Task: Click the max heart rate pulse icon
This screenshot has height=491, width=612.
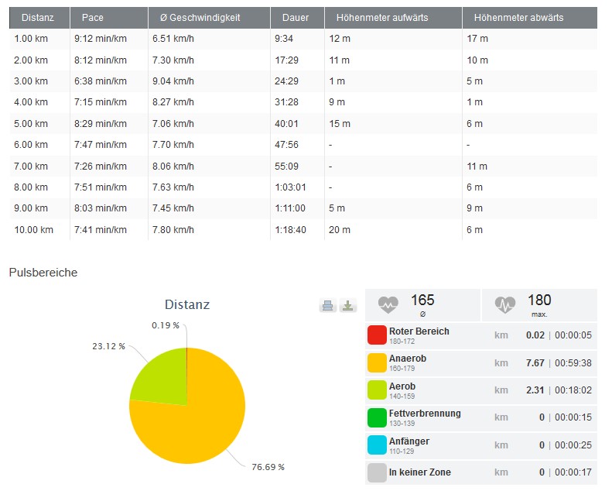Action: click(x=505, y=304)
